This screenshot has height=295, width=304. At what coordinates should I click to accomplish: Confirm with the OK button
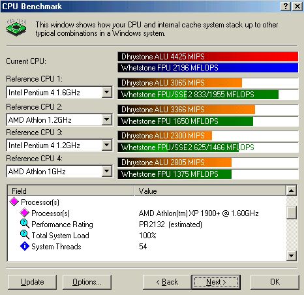(275, 282)
